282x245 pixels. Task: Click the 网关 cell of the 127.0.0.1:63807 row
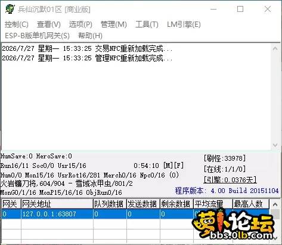pyautogui.click(x=11, y=214)
